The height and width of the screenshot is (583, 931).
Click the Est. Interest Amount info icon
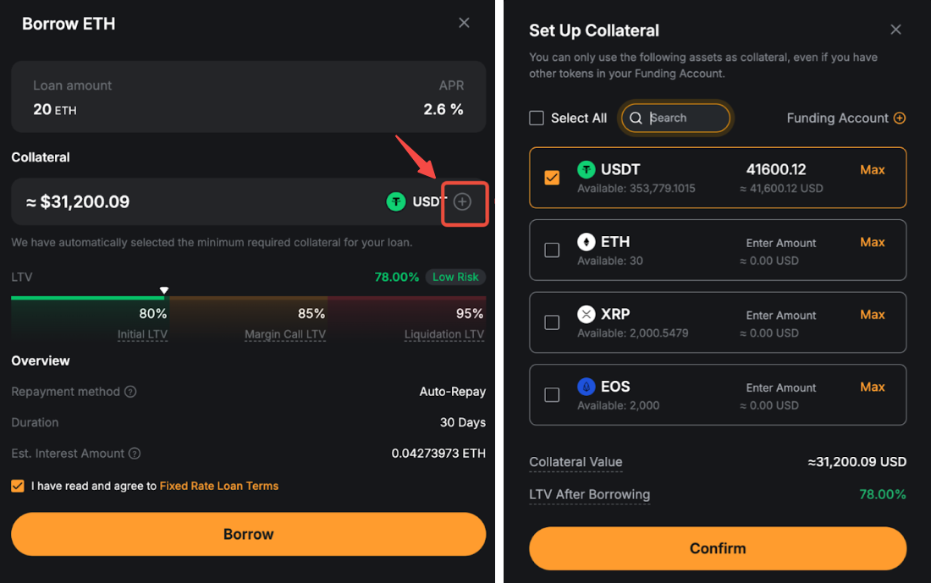click(135, 454)
